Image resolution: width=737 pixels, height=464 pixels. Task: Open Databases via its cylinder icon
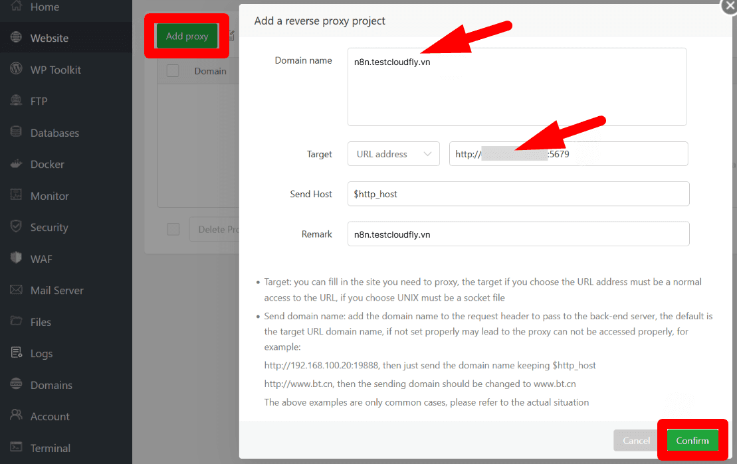pyautogui.click(x=16, y=132)
